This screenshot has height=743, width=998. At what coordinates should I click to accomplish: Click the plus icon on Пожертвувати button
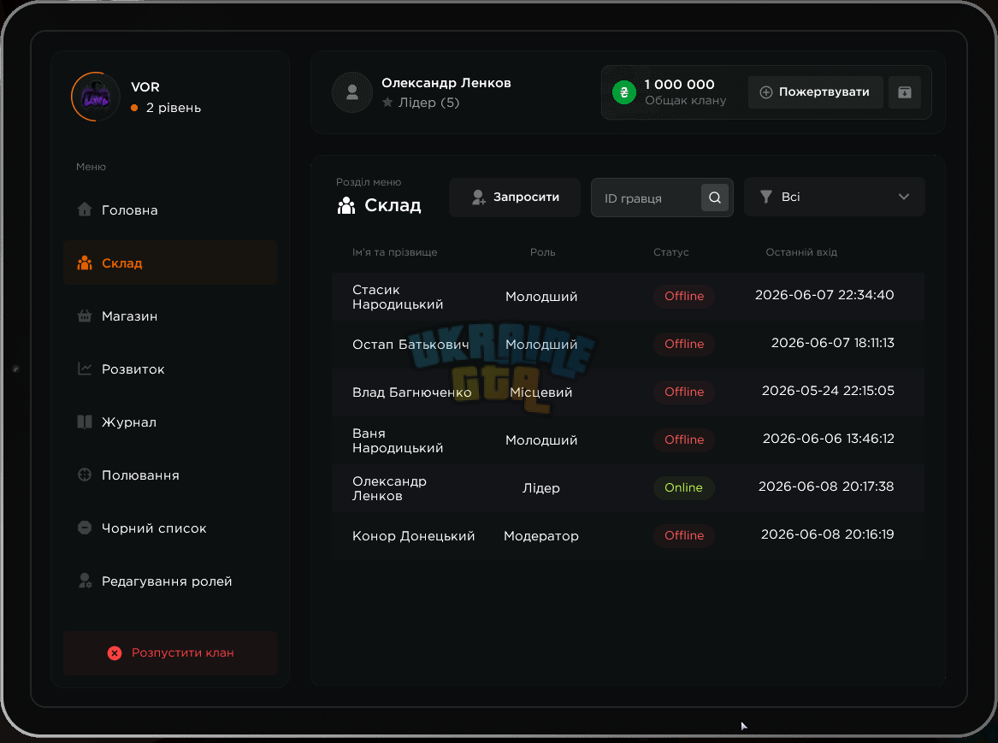[x=766, y=92]
